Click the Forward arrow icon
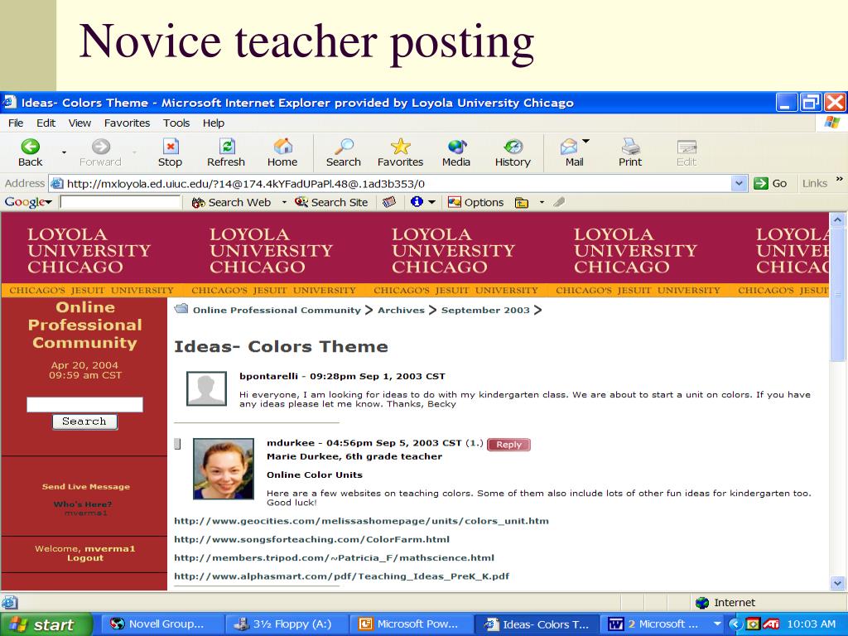Image resolution: width=848 pixels, height=636 pixels. coord(100,147)
